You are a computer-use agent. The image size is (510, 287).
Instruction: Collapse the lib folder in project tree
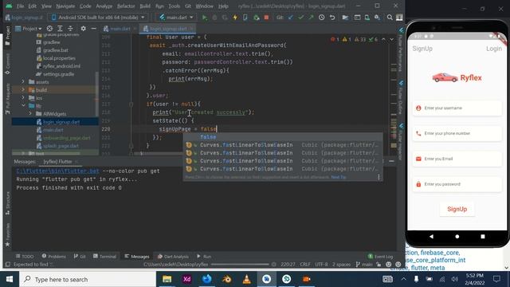(x=23, y=106)
